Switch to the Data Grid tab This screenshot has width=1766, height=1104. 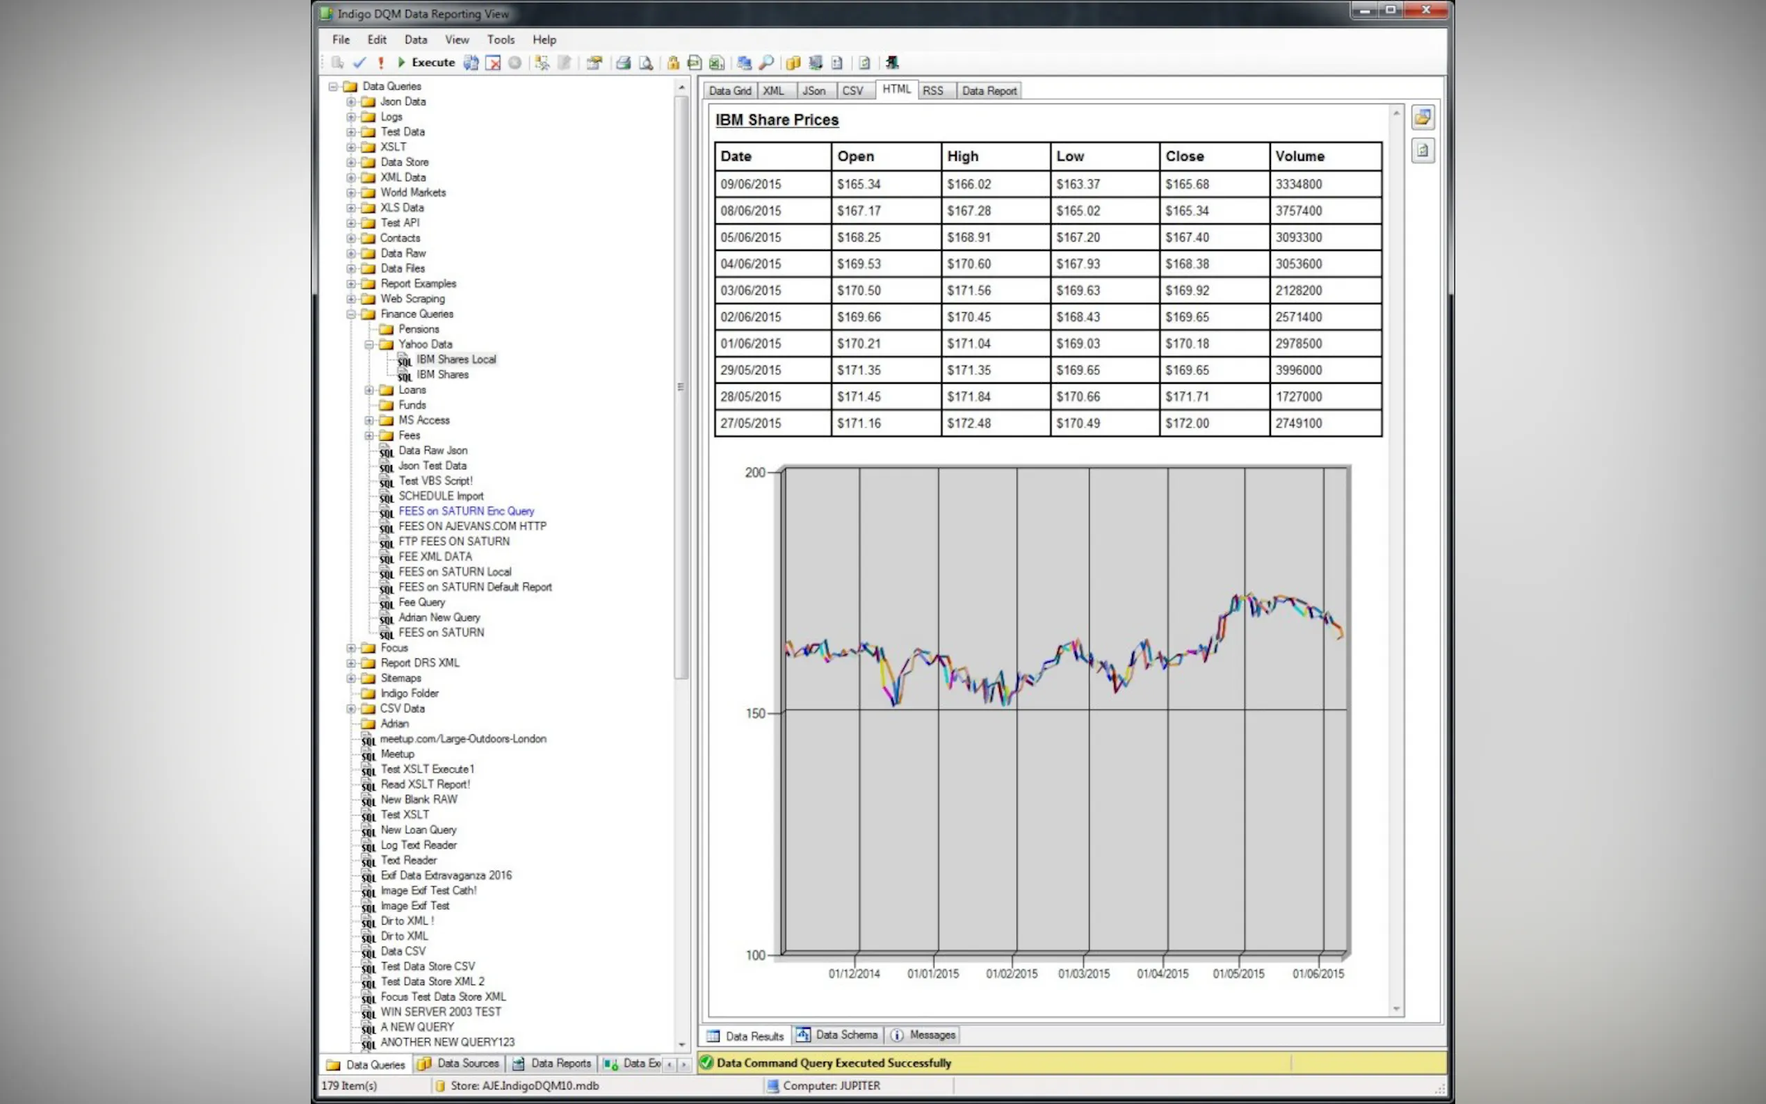pos(729,90)
